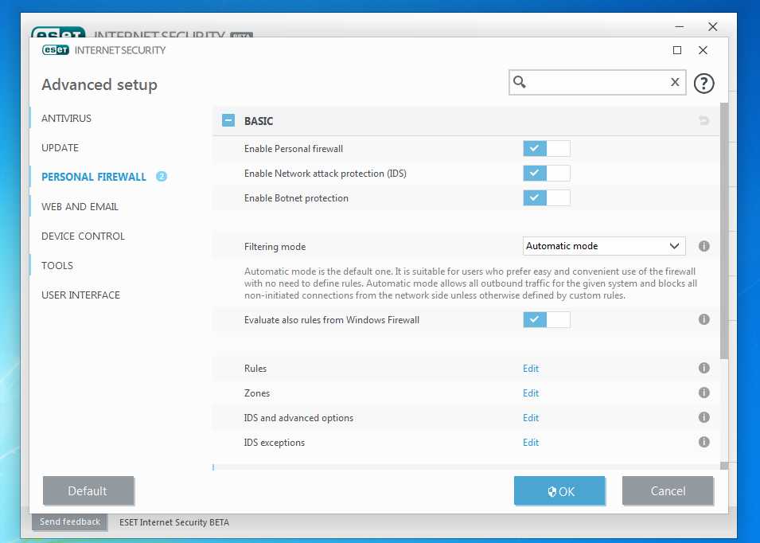Click the scrollbar down arrow in settings pane
This screenshot has height=543, width=760.
pyautogui.click(x=724, y=466)
